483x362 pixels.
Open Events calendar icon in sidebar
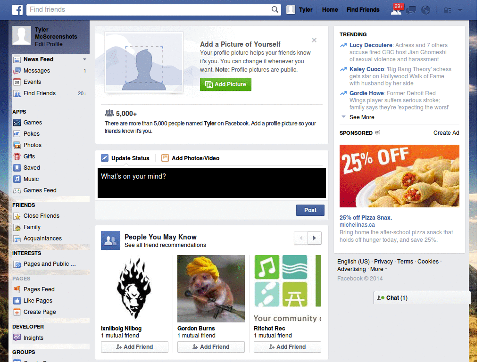[17, 82]
